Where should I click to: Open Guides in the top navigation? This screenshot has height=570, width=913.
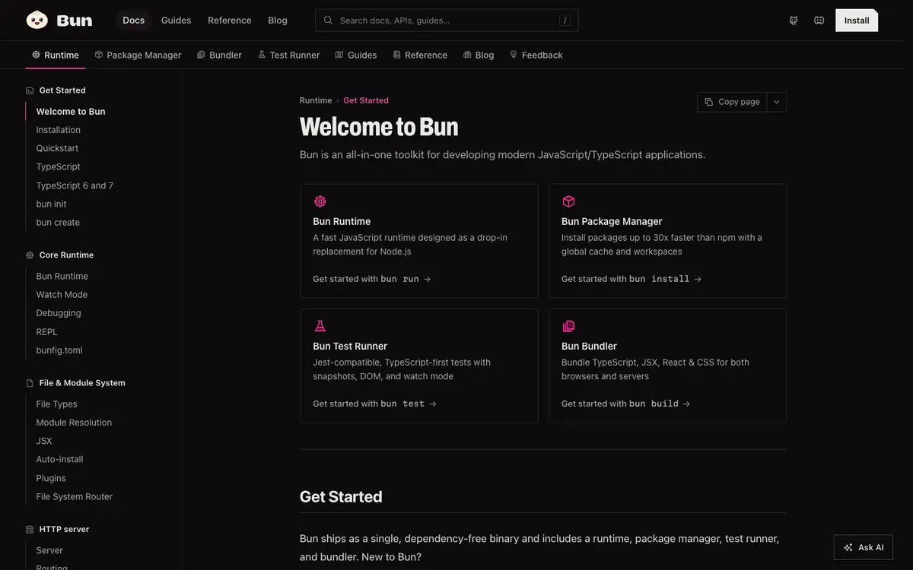coord(176,21)
